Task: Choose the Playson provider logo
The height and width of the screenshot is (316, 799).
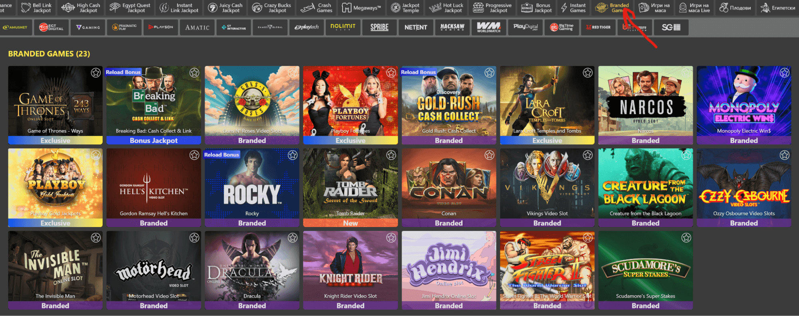Action: click(161, 28)
